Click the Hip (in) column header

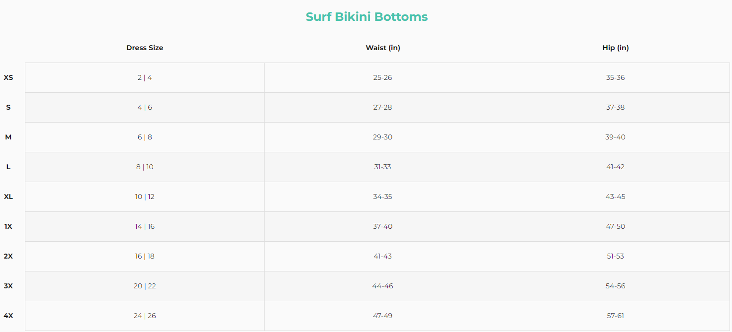click(x=616, y=48)
